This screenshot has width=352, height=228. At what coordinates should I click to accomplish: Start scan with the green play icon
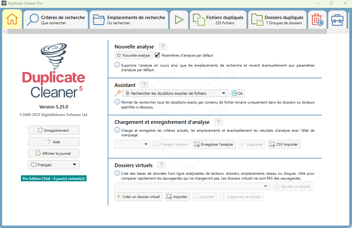pos(179,20)
